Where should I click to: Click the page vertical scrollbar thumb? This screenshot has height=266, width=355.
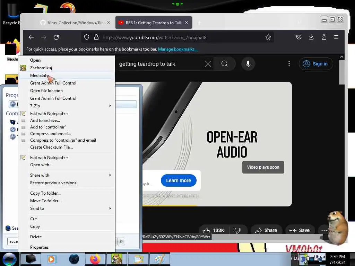tap(341, 72)
